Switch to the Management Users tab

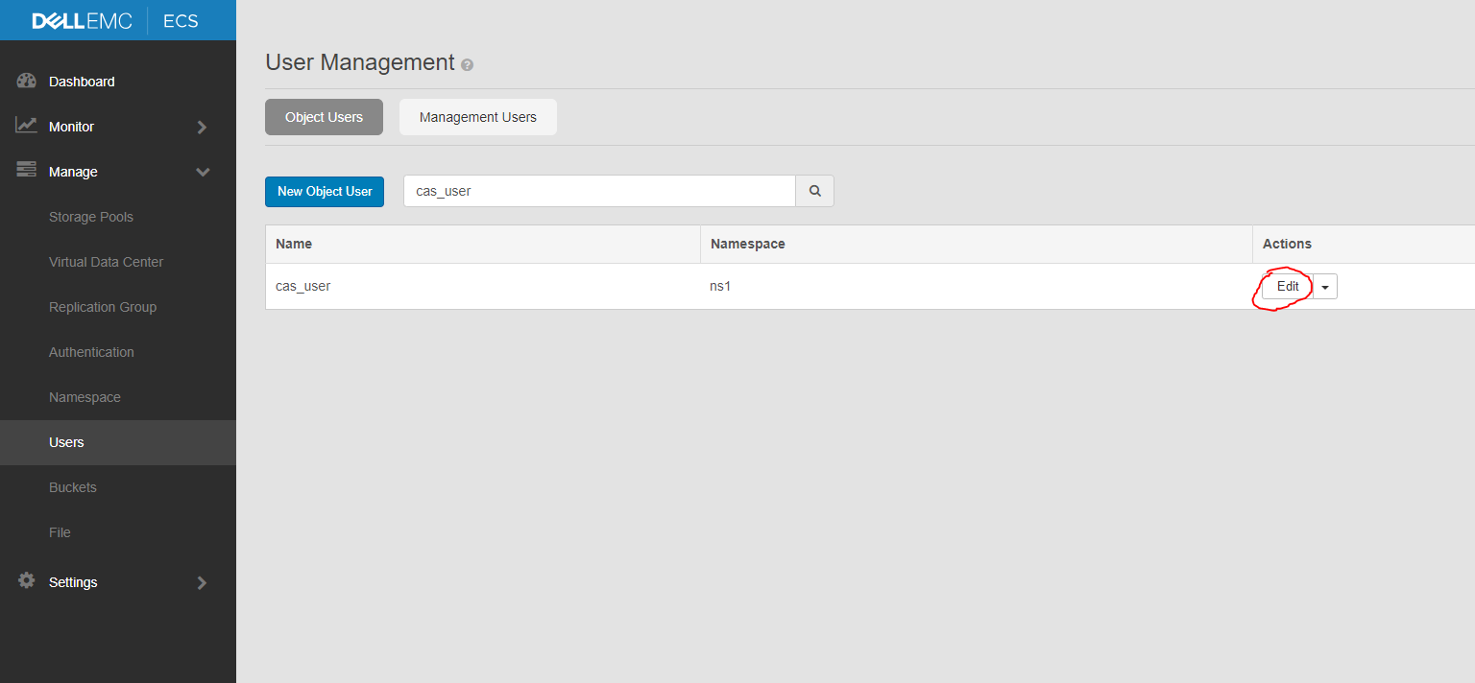(x=477, y=116)
